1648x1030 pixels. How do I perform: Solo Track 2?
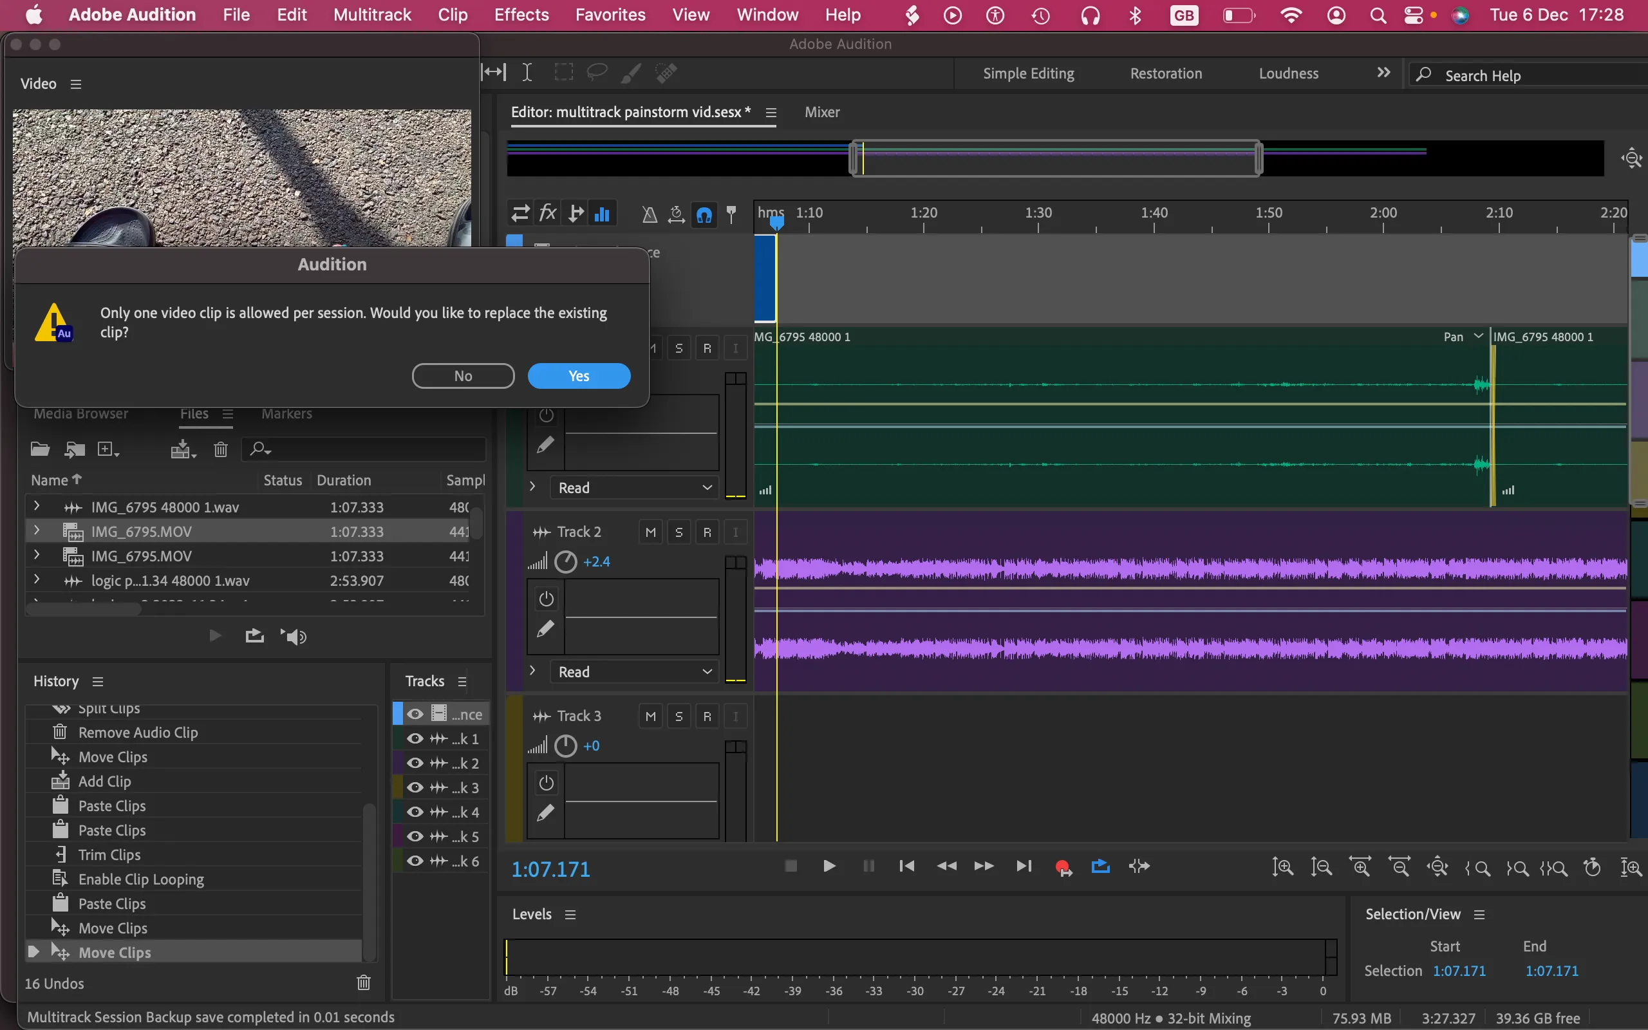click(x=679, y=532)
